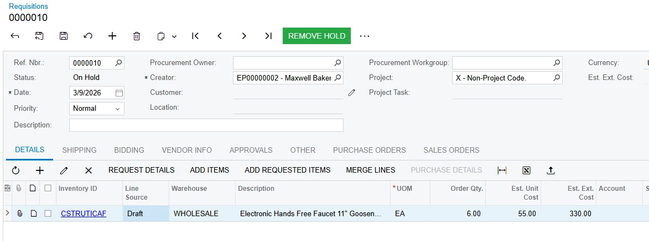649x241 pixels.
Task: Go to the first record
Action: (x=195, y=36)
